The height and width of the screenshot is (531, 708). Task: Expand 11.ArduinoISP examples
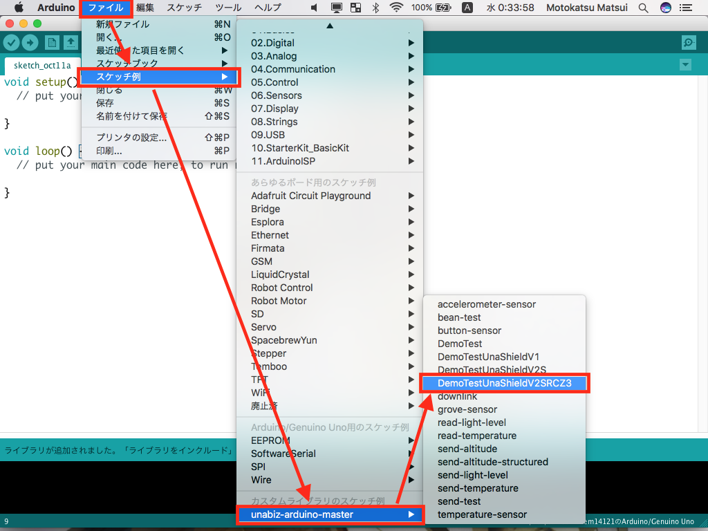click(x=330, y=160)
